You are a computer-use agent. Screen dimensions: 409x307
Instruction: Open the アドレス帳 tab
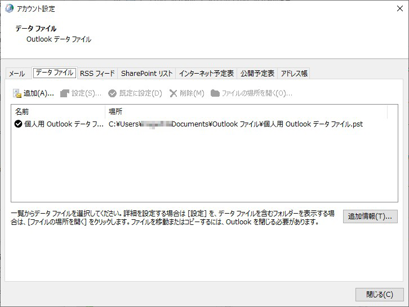pyautogui.click(x=294, y=74)
